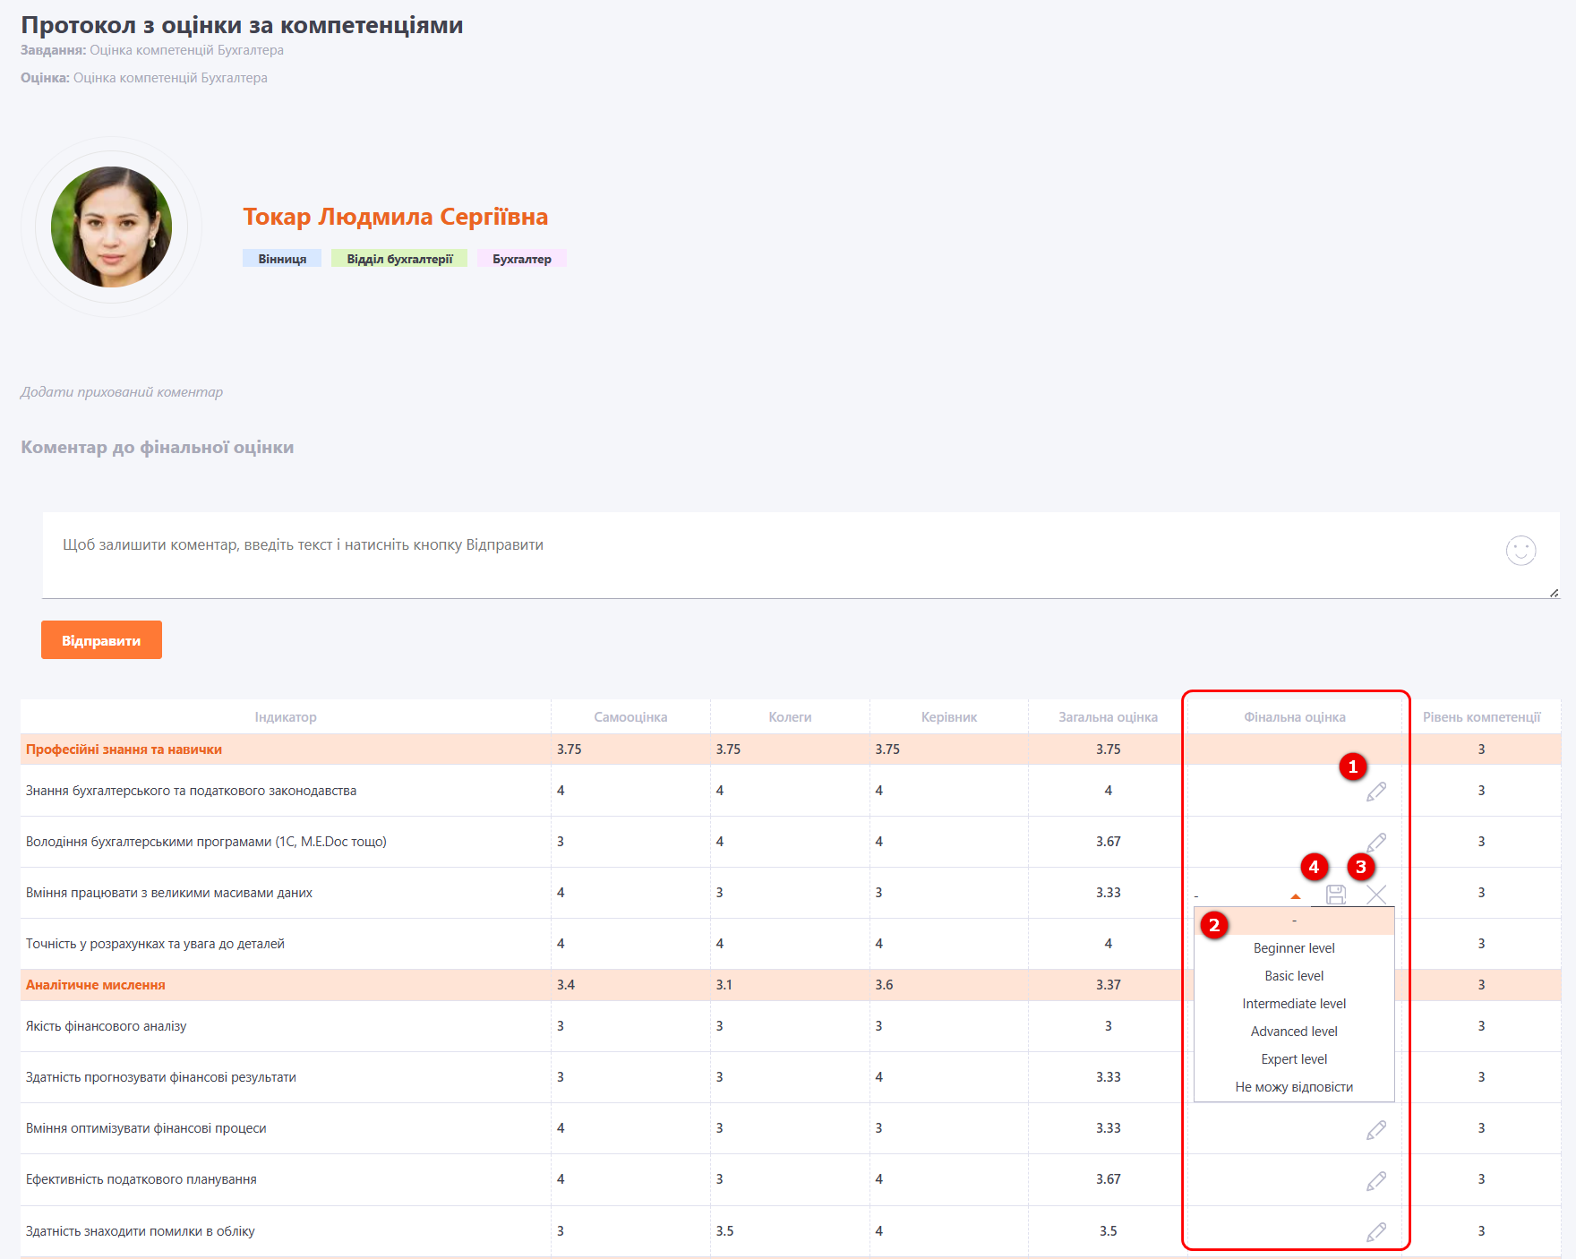Edit final score for Знання бухгалтерського законодавства
The image size is (1576, 1259).
[1376, 792]
